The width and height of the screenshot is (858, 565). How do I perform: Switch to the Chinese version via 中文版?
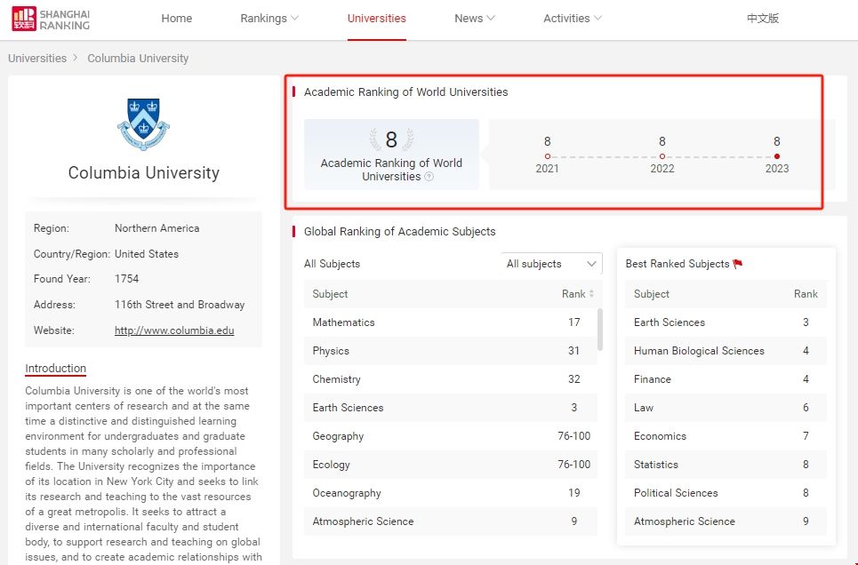pyautogui.click(x=762, y=18)
